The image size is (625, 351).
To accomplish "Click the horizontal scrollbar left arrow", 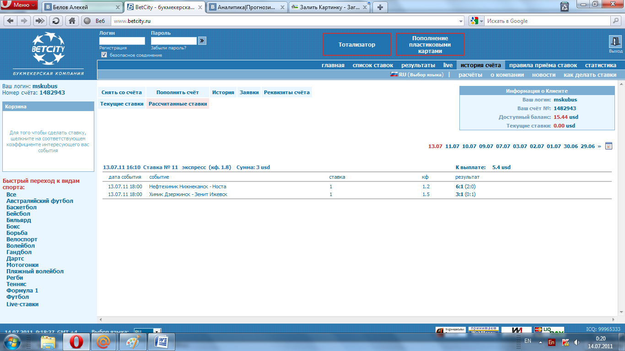I will point(101,319).
